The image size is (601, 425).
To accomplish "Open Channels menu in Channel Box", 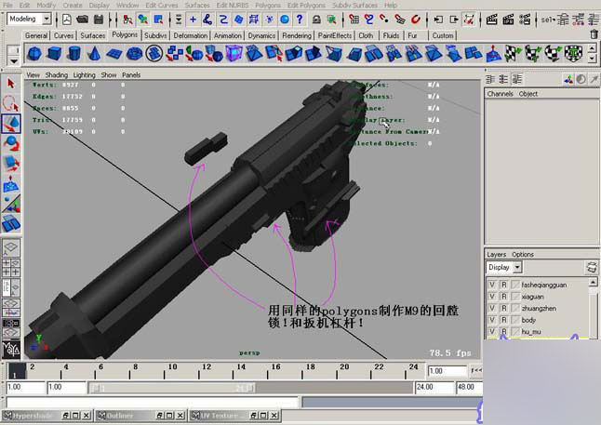I will 500,94.
